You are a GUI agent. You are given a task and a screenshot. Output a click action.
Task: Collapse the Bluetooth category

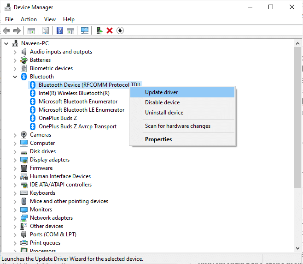[x=15, y=77]
